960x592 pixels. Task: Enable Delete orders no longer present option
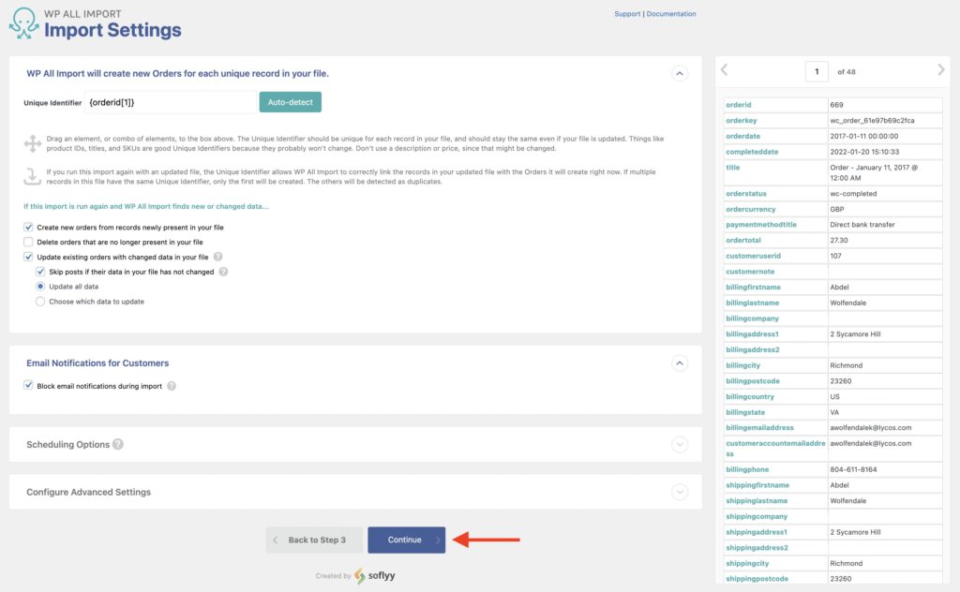pos(28,242)
